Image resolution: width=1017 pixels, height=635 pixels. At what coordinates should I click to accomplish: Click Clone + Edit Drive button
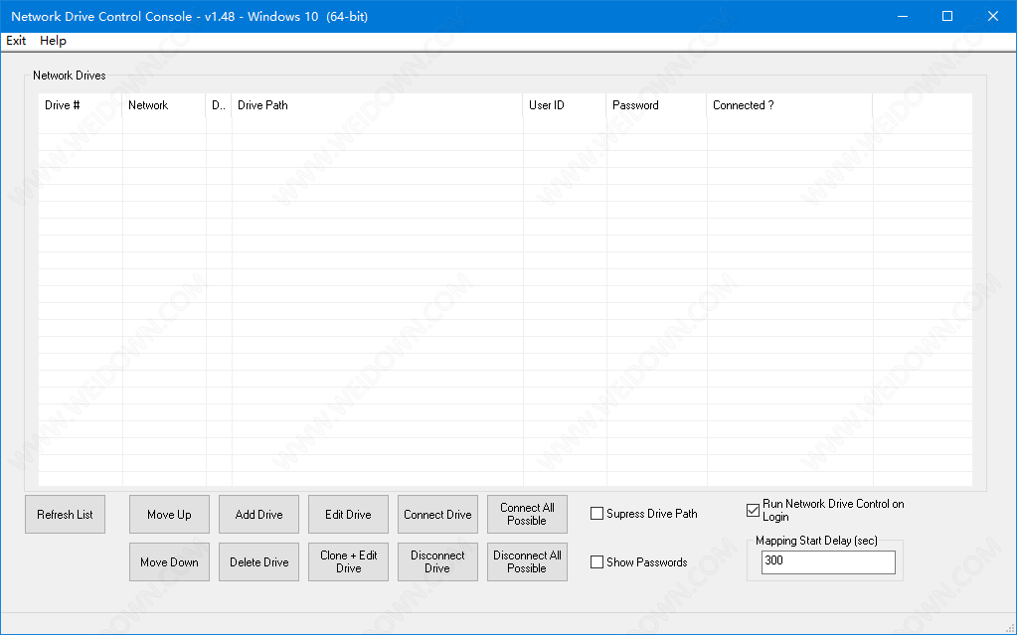348,561
